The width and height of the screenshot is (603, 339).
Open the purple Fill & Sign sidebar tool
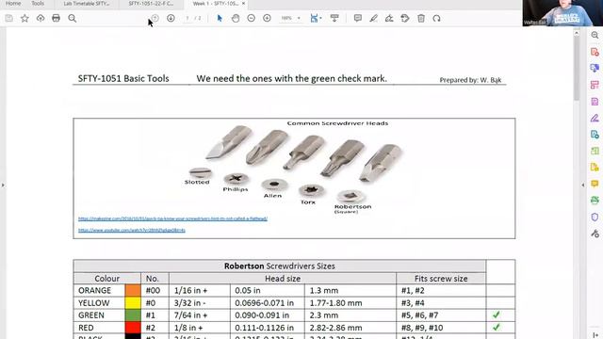(595, 118)
